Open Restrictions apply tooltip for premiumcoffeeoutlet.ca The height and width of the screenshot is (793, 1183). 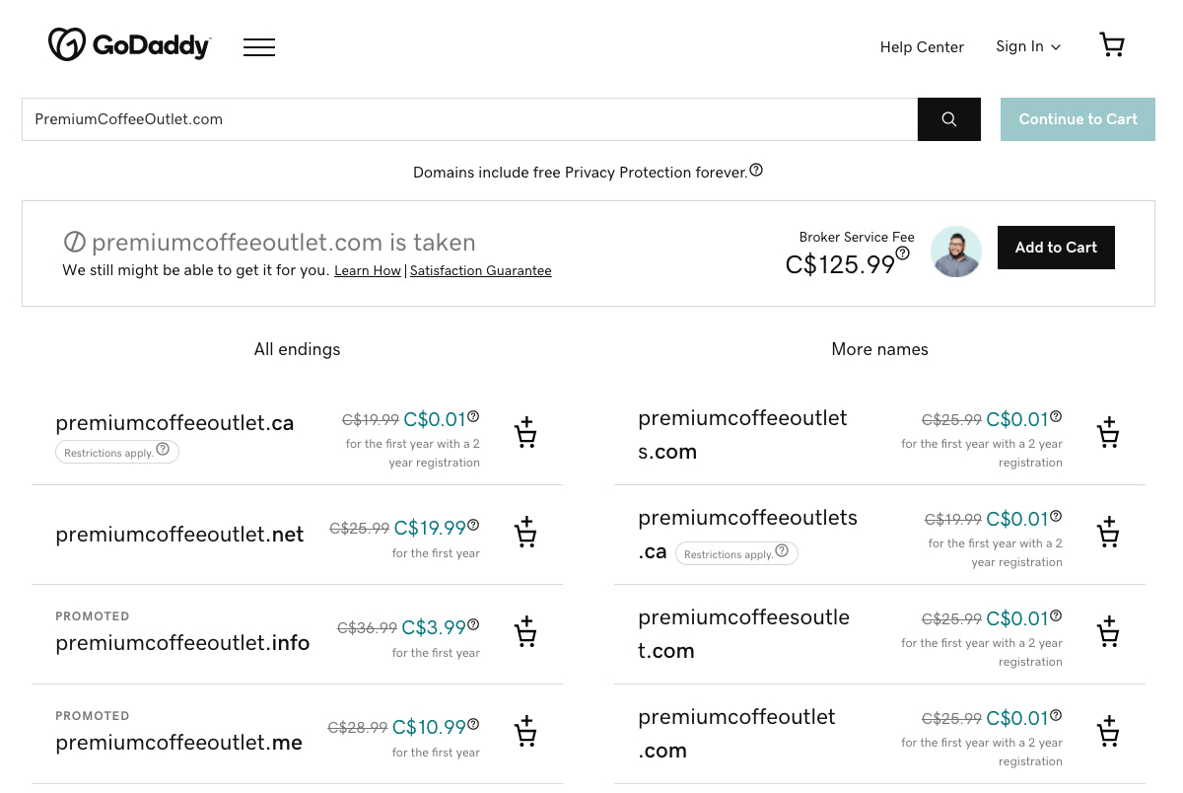(x=162, y=449)
